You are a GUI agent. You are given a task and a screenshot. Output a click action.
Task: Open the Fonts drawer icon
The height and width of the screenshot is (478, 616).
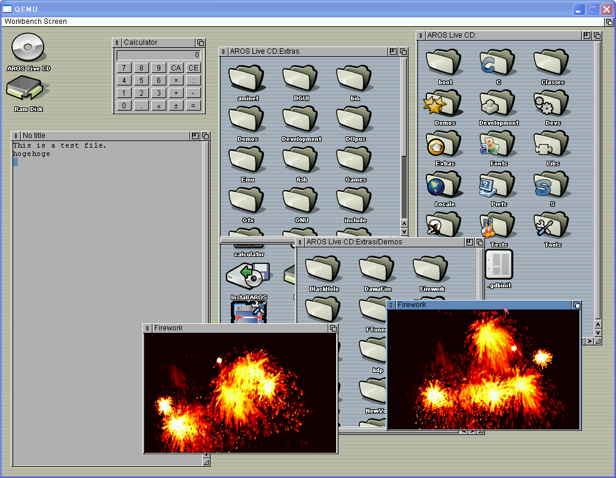(x=498, y=145)
